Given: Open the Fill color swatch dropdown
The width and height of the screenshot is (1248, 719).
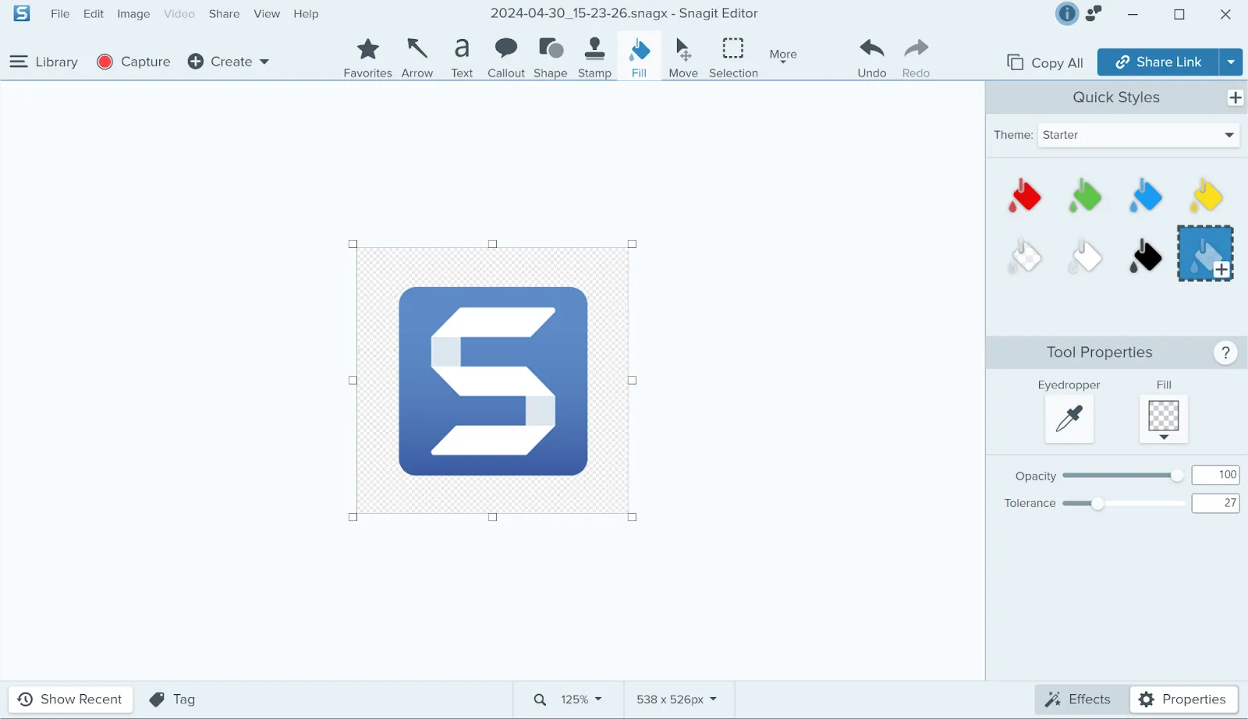Looking at the screenshot, I should (x=1164, y=419).
